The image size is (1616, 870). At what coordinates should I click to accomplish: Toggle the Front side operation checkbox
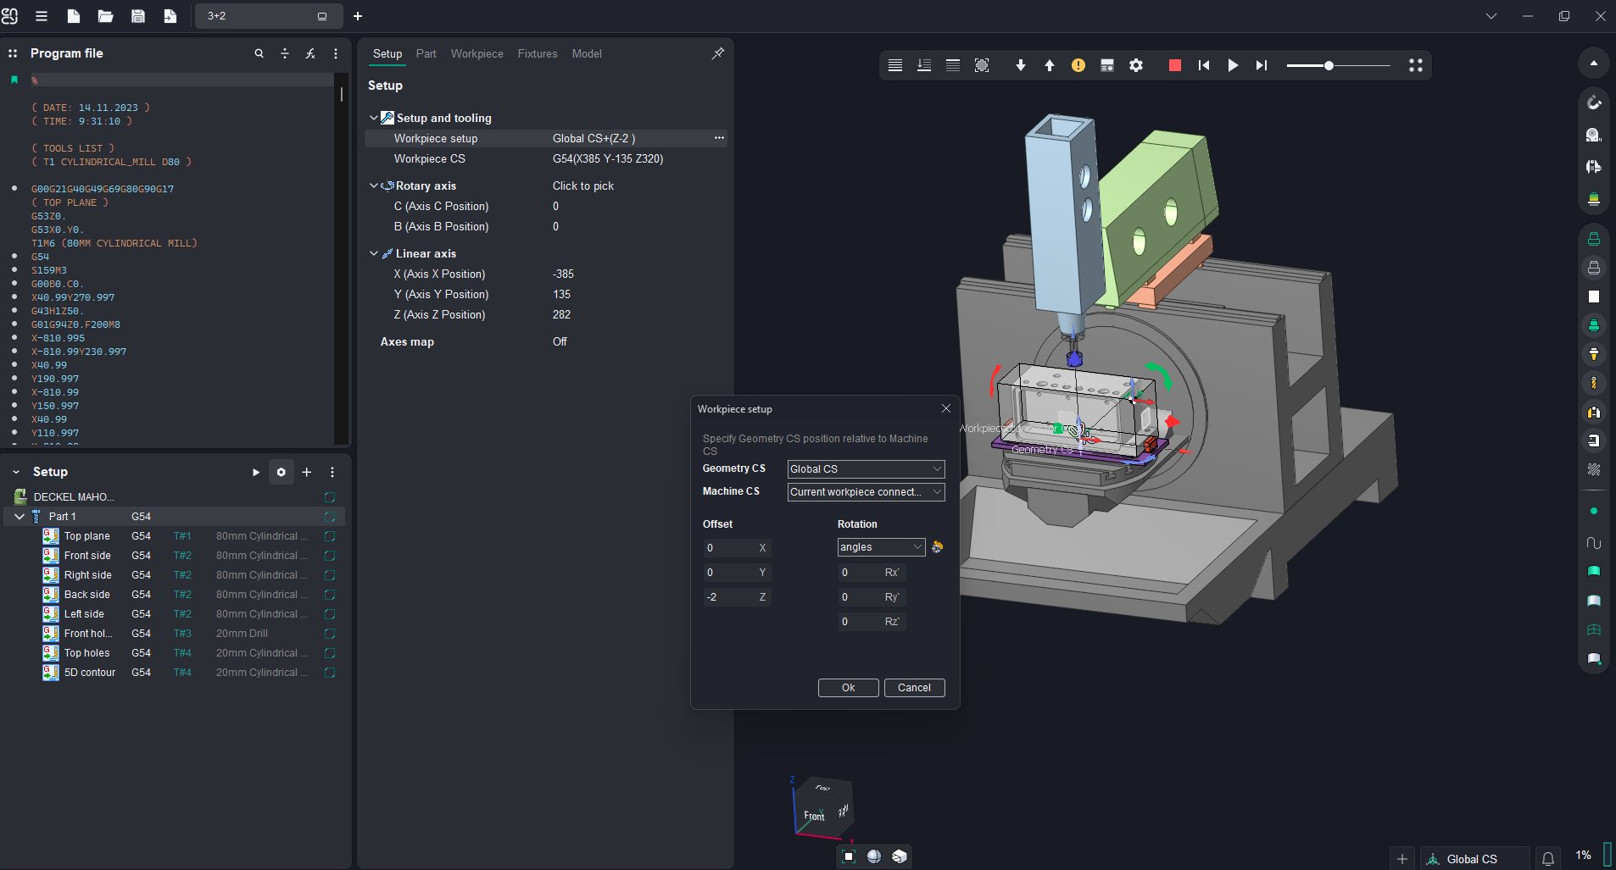pyautogui.click(x=330, y=556)
